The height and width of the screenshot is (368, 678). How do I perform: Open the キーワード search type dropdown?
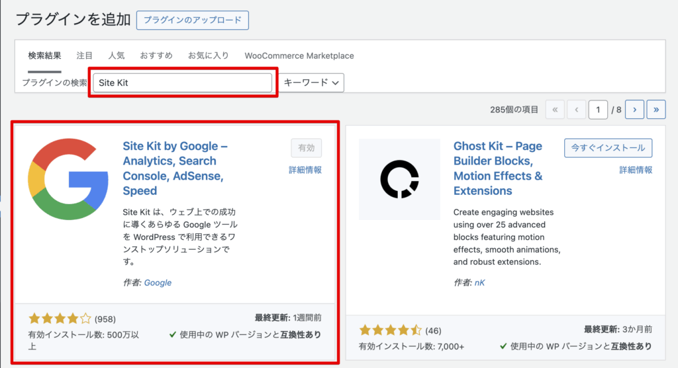pyautogui.click(x=312, y=83)
